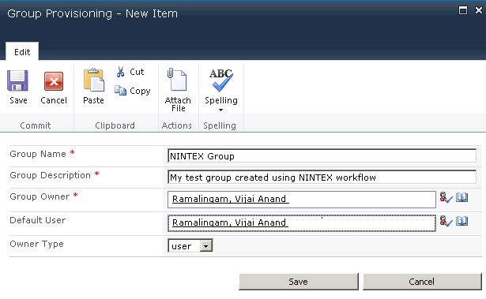The image size is (486, 299).
Task: Click the Group Owner people picker field
Action: (x=302, y=200)
